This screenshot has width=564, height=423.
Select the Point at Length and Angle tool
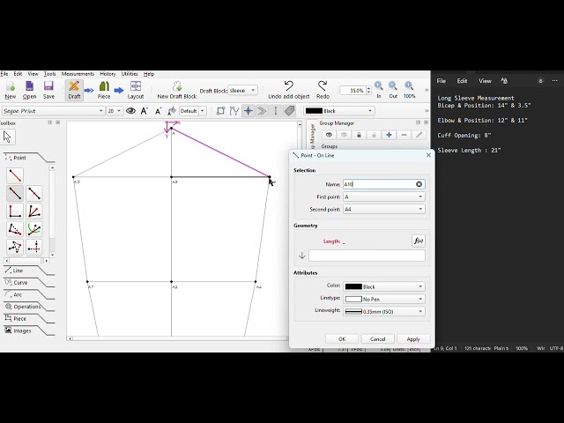coord(15,175)
